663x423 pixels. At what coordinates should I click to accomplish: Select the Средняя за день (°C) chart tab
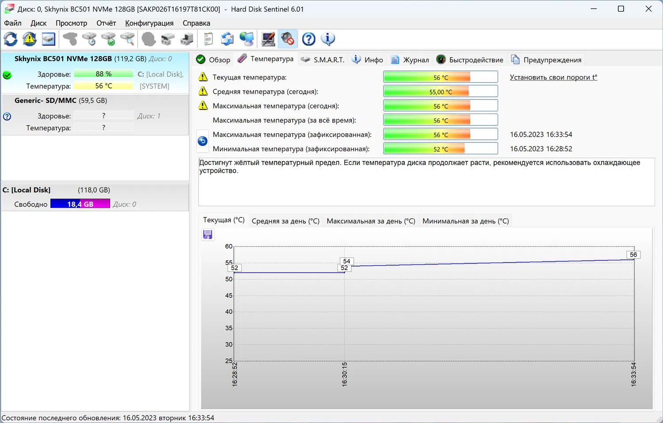286,221
